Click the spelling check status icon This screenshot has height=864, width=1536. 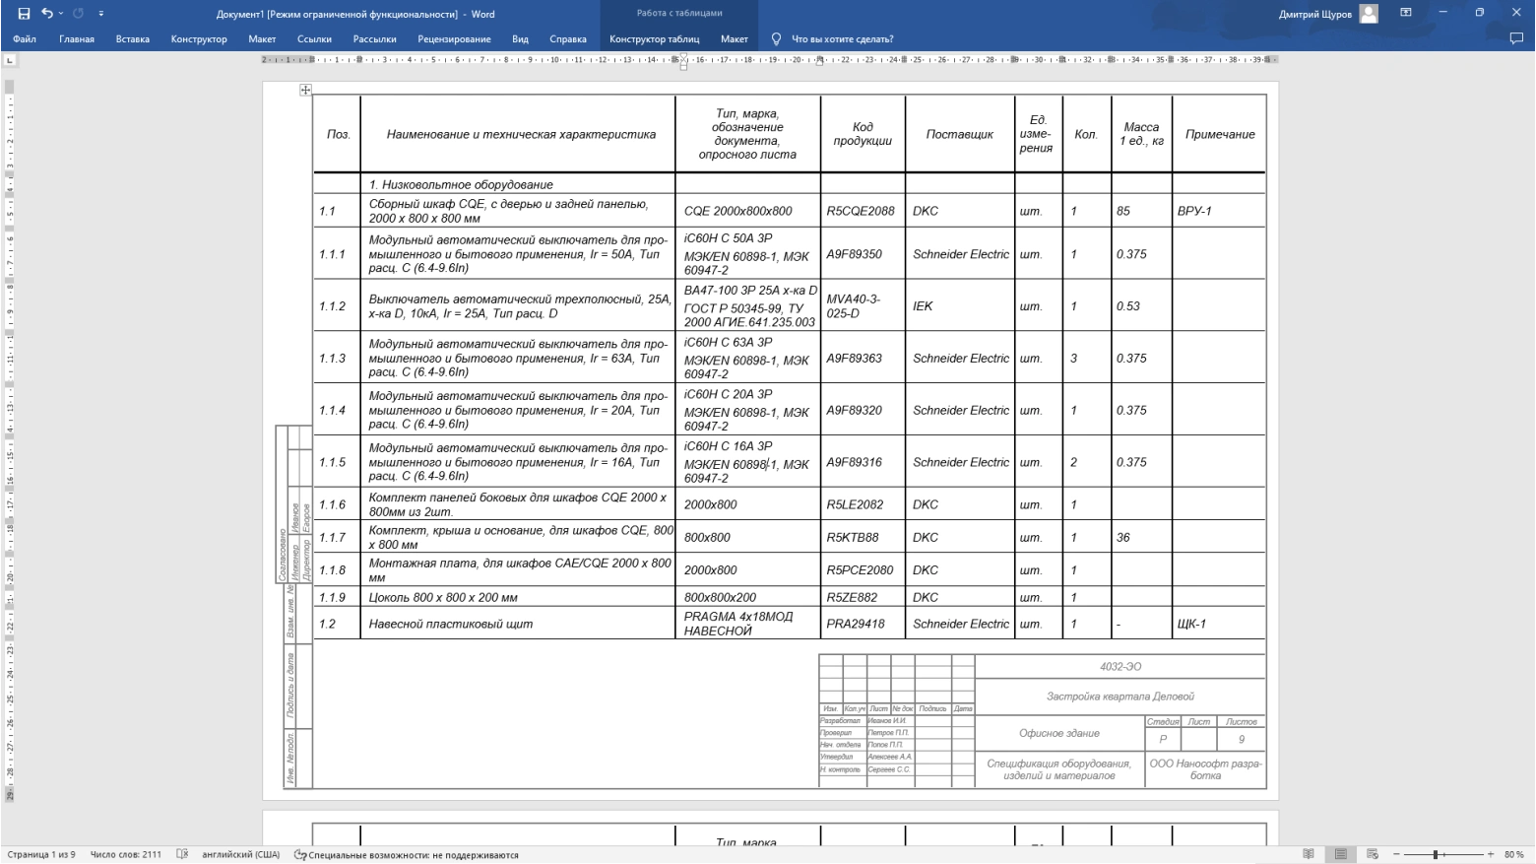182,854
